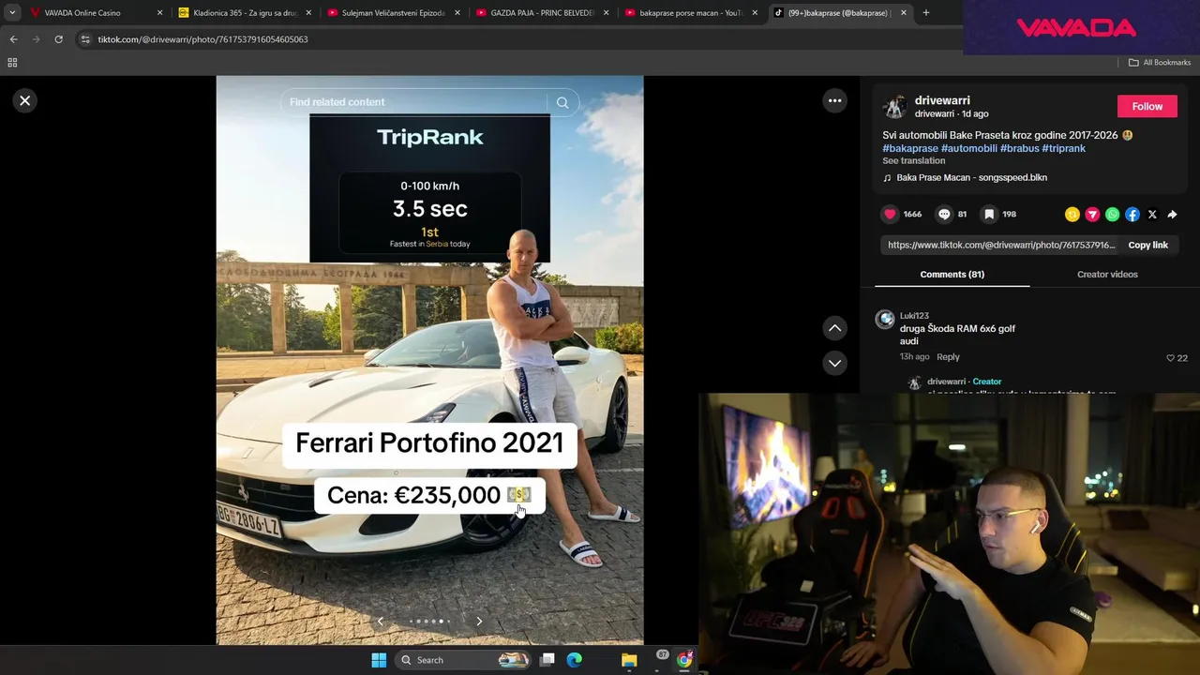Viewport: 1200px width, 675px height.
Task: Open the Baka Prase Macan sound
Action: coord(971,177)
